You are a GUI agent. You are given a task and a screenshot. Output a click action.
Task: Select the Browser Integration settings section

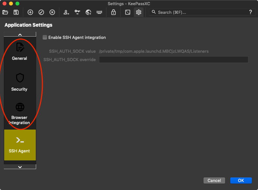click(19, 113)
